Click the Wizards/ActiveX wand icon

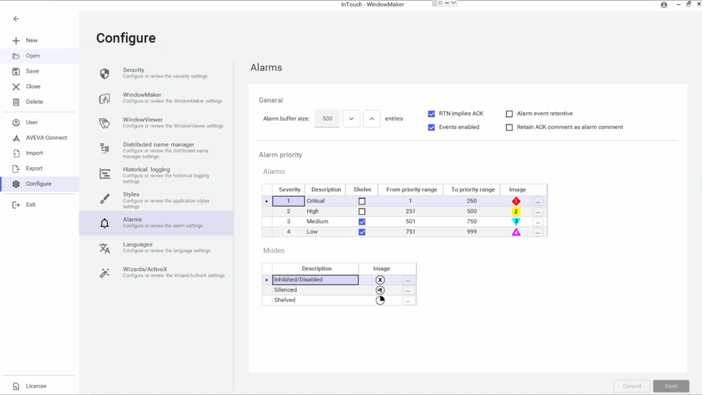[105, 273]
